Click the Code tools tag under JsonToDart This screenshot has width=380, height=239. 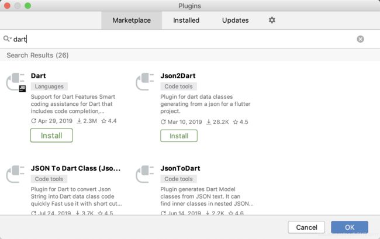[x=179, y=179]
